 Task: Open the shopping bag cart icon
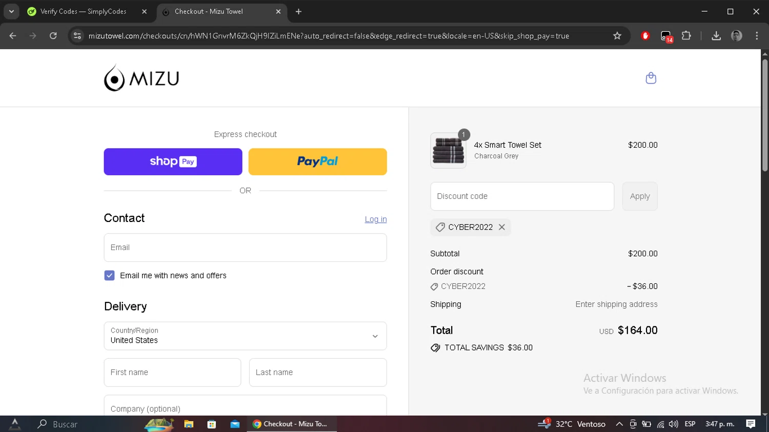[651, 78]
